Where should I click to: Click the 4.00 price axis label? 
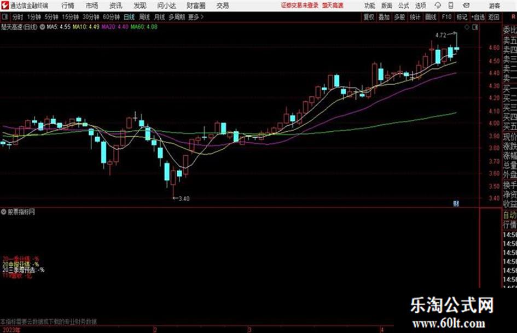click(x=494, y=124)
